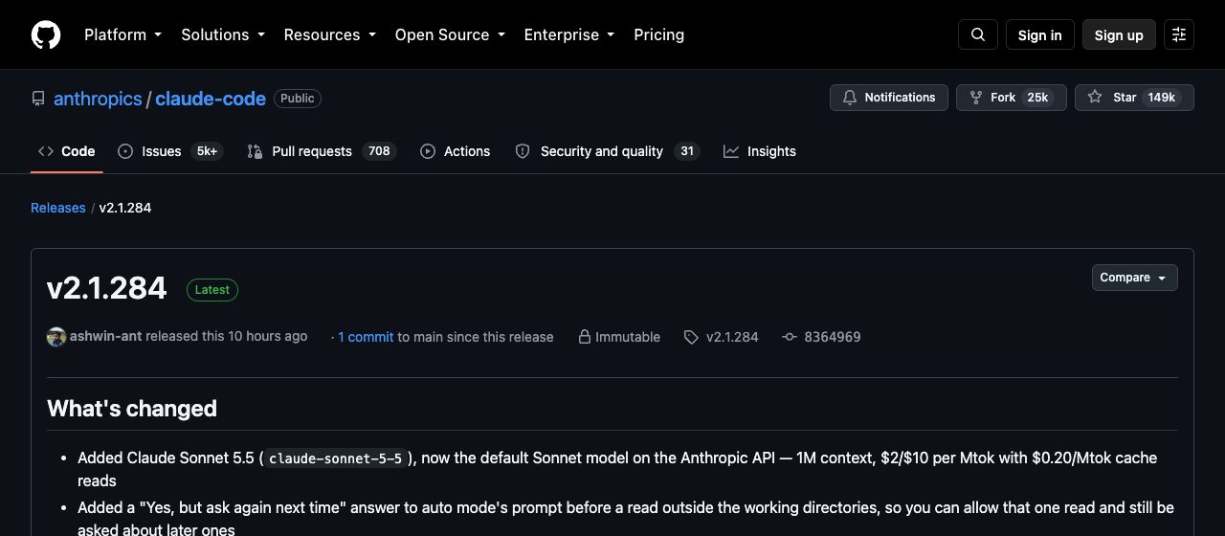Click the 25k fork count
The width and height of the screenshot is (1225, 536).
click(1037, 98)
